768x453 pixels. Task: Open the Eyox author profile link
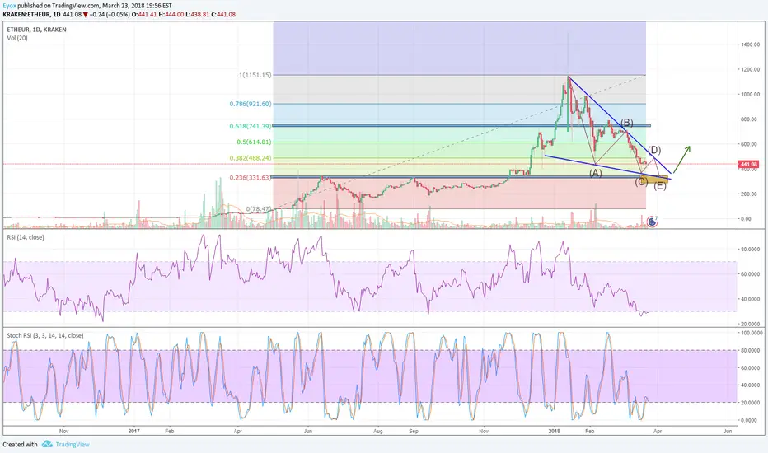point(9,6)
